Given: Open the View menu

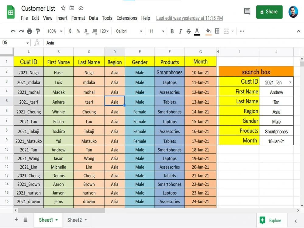Looking at the screenshot, I should (x=48, y=18).
